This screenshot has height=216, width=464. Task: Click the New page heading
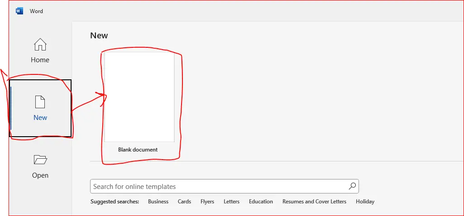[x=99, y=36]
